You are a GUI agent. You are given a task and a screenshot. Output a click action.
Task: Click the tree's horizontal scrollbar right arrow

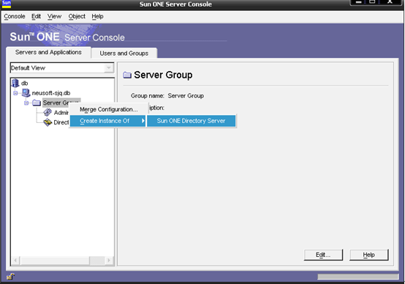tap(109, 260)
